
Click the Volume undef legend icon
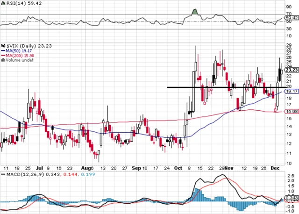pyautogui.click(x=2, y=60)
